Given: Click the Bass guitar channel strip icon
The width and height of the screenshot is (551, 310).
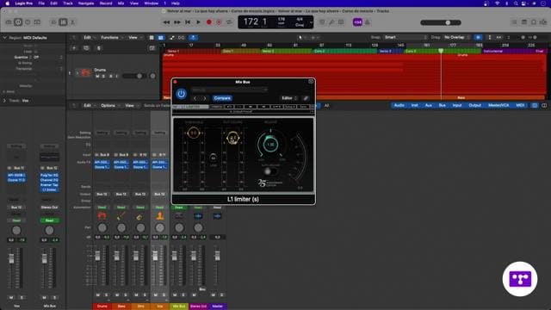Looking at the screenshot, I should click(121, 216).
